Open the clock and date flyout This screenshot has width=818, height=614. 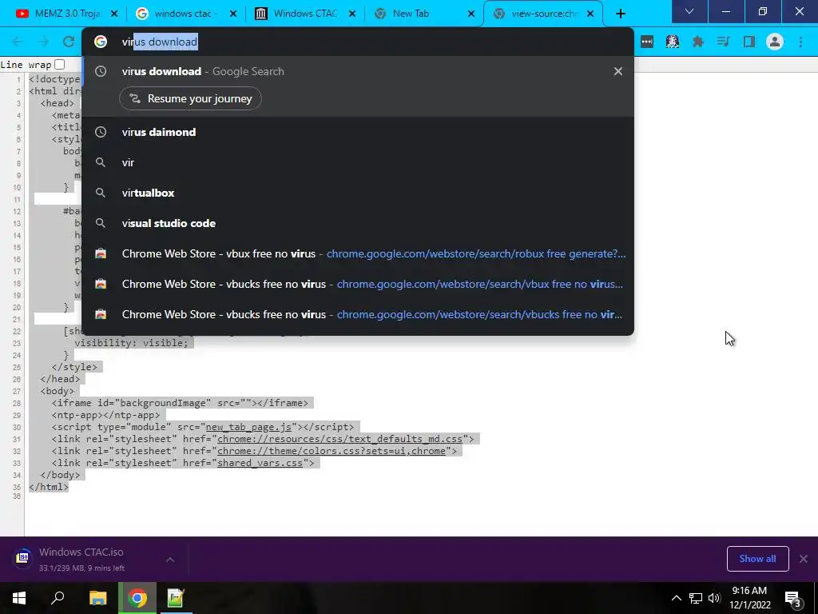click(x=749, y=598)
